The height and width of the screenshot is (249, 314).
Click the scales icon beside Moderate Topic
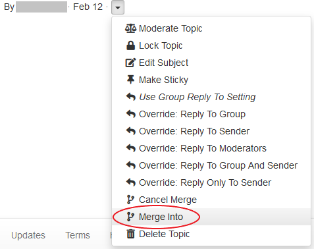point(130,28)
